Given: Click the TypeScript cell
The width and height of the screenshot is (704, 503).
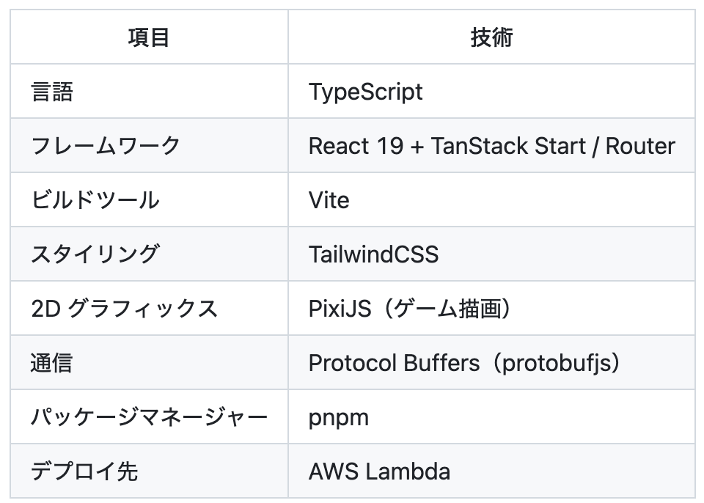Looking at the screenshot, I should [365, 92].
